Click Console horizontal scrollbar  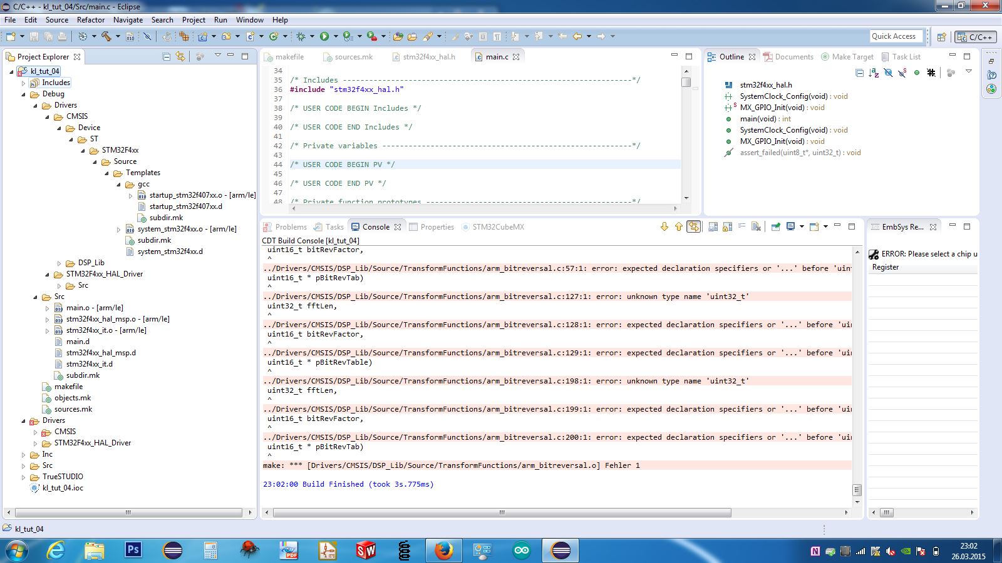(502, 512)
